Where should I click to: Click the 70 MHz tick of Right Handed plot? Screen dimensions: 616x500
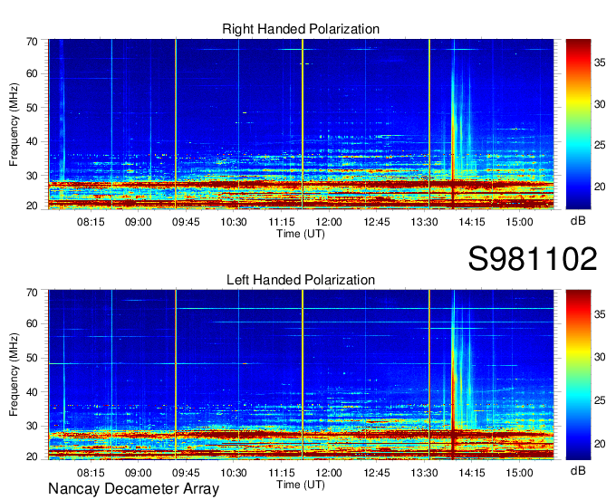(32, 42)
